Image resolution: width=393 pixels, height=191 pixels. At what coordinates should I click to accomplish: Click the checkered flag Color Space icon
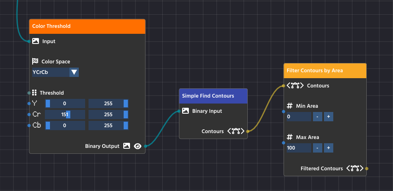point(36,62)
